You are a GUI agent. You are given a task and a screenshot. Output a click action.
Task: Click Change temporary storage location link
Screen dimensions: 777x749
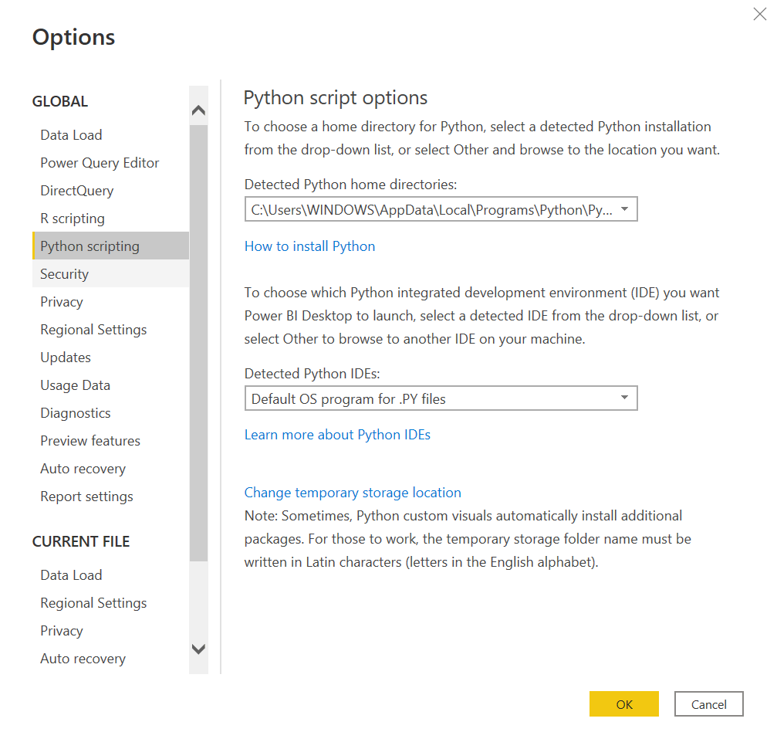353,493
